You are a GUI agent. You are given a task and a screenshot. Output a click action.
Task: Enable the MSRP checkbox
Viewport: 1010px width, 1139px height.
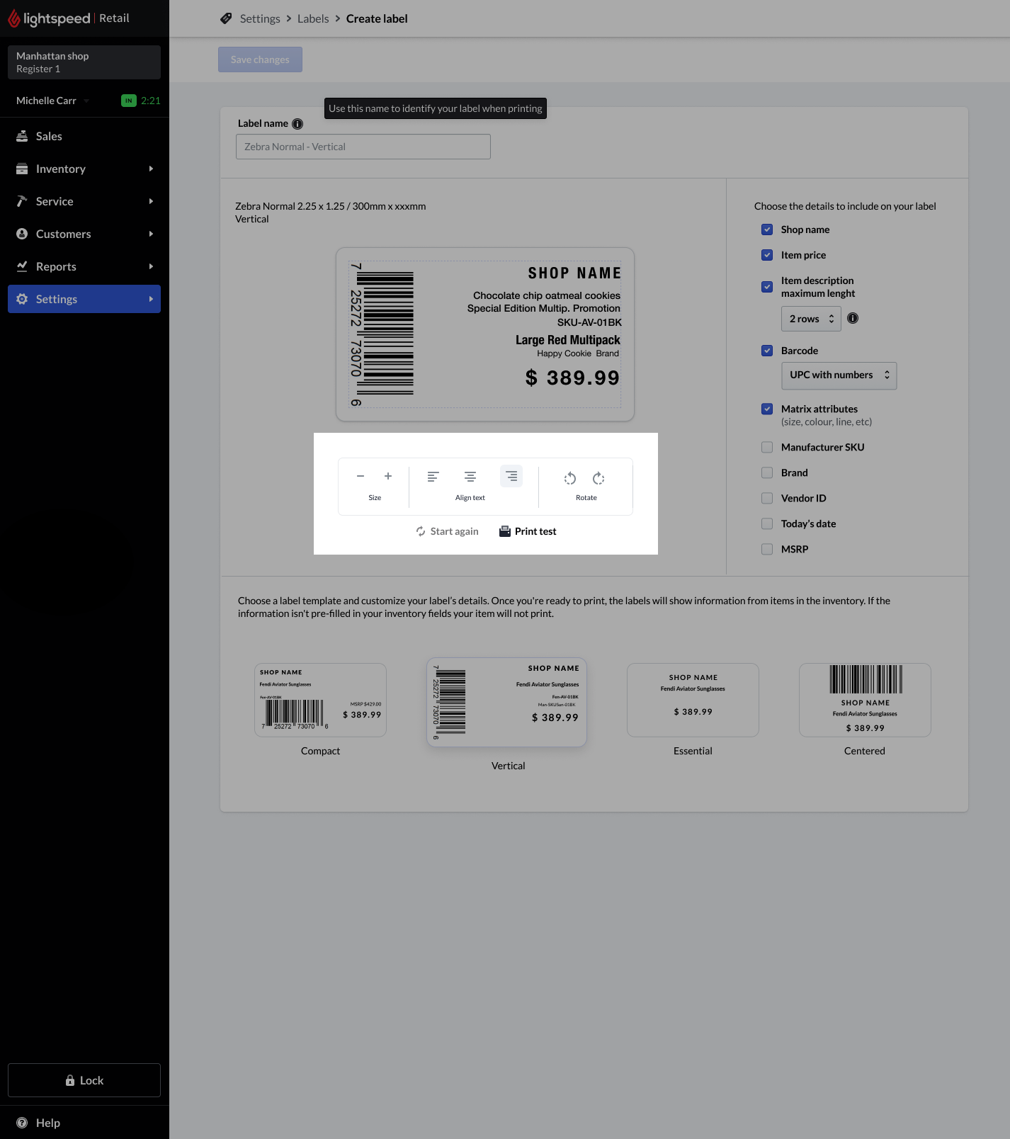767,549
